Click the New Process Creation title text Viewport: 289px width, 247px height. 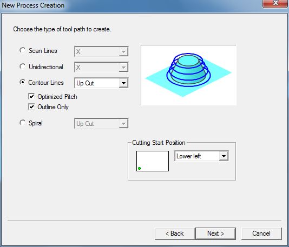pos(33,5)
